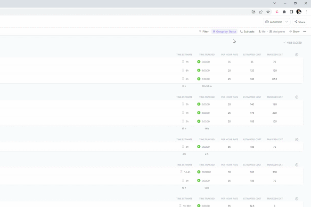Click the green play icon beside 3:30:00
Image resolution: width=311 pixels, height=207 pixels.
point(199,79)
